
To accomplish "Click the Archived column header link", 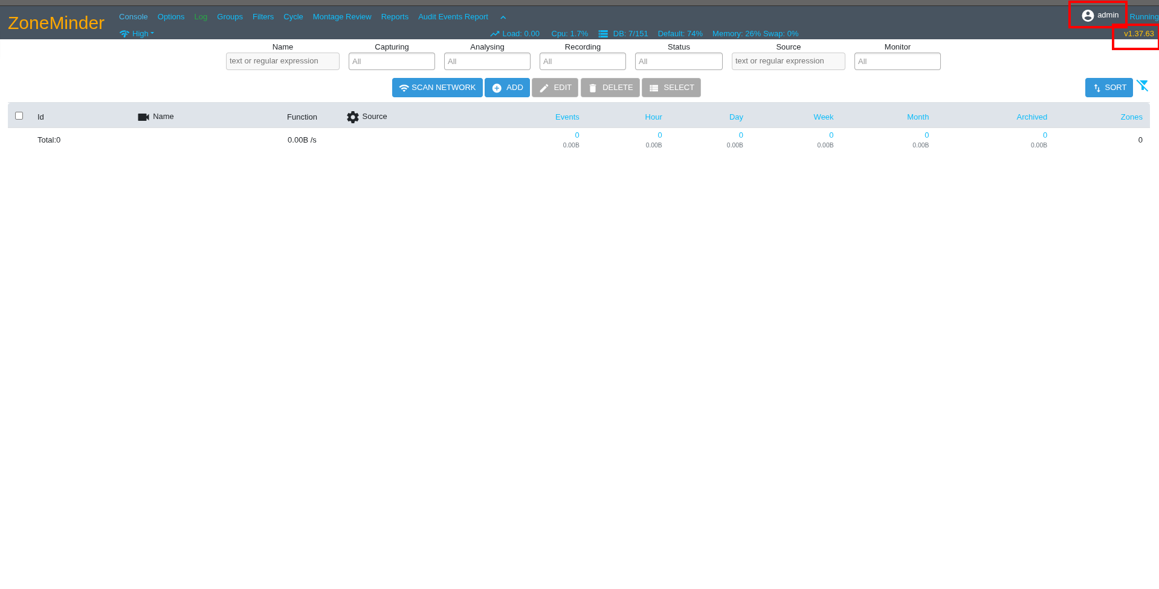I will (x=1031, y=117).
